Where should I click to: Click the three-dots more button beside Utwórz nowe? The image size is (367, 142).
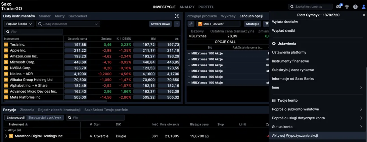pyautogui.click(x=177, y=24)
